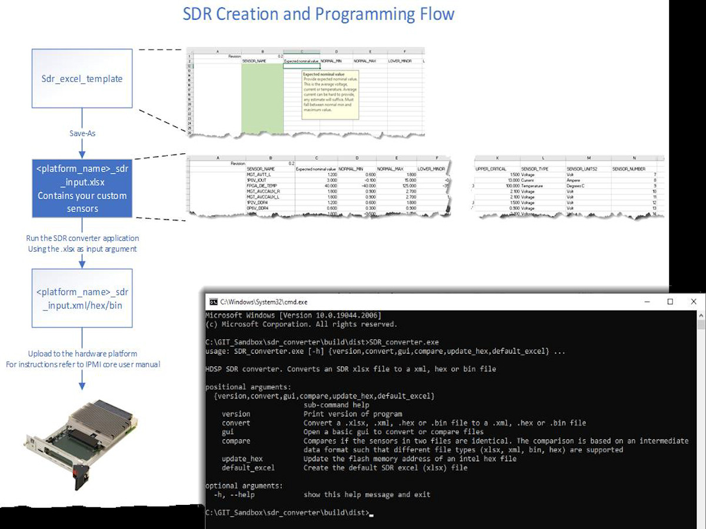Click the IPMI core user manual instruction line

click(x=83, y=364)
